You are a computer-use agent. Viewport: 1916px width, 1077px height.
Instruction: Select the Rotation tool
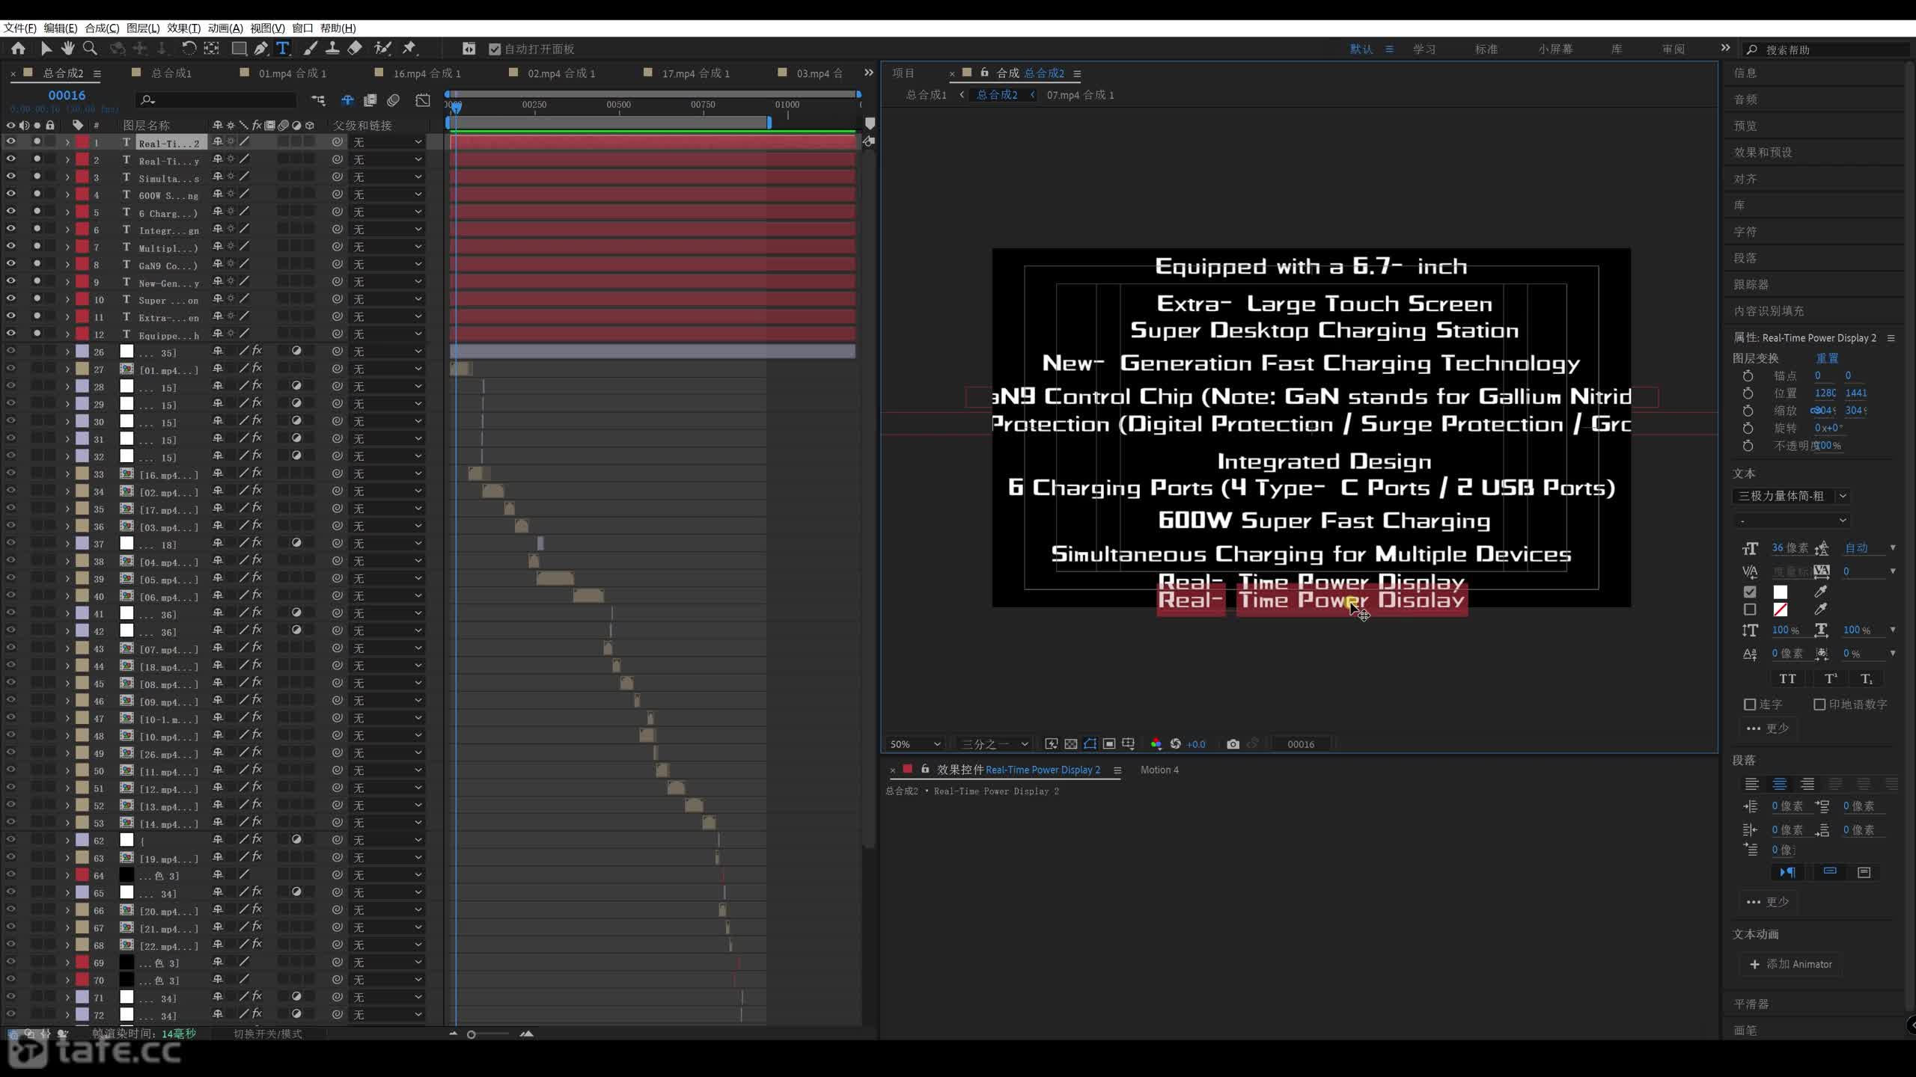pyautogui.click(x=189, y=49)
